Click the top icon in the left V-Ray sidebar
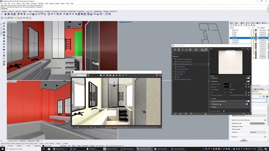Viewport: 269px width, 151px height. tap(4, 23)
